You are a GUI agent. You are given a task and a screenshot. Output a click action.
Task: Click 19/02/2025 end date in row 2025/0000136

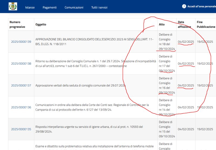(205, 107)
